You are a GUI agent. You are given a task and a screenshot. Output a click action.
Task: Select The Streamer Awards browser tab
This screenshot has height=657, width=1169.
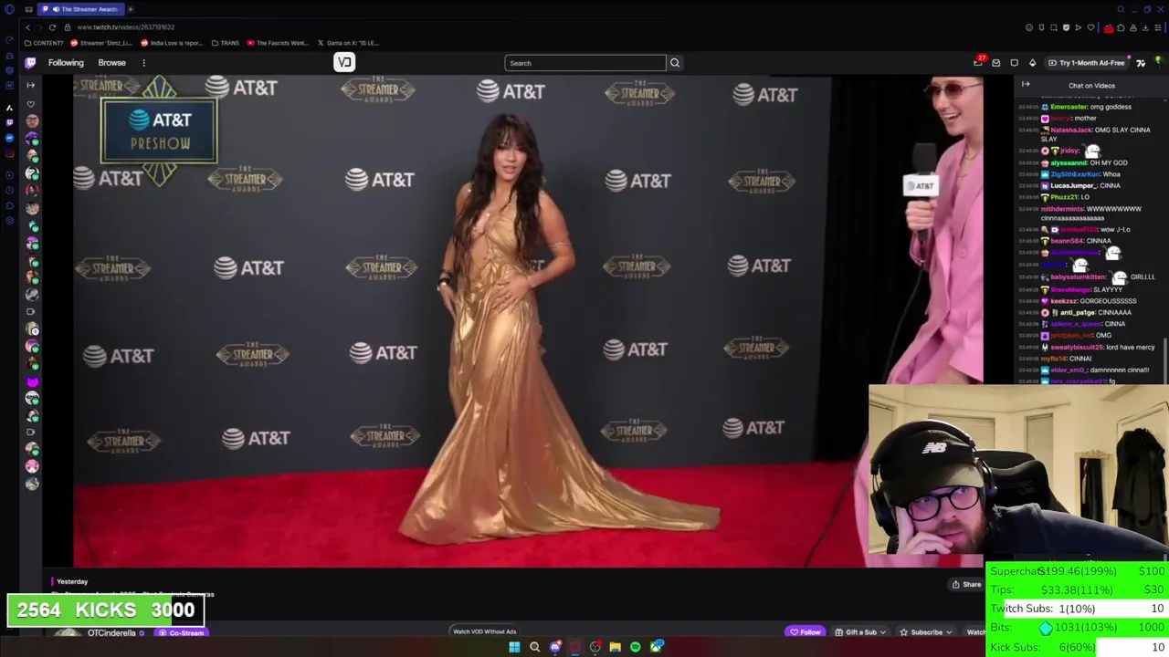80,9
